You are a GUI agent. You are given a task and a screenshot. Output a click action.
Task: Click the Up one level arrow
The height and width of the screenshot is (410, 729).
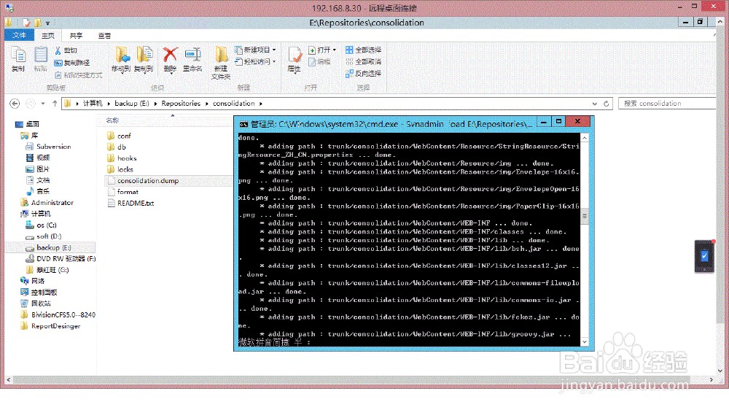[x=55, y=104]
